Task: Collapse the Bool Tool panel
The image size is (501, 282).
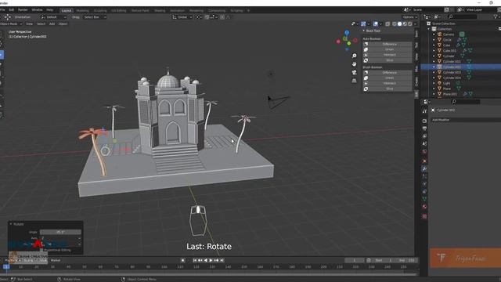Action: pyautogui.click(x=363, y=31)
